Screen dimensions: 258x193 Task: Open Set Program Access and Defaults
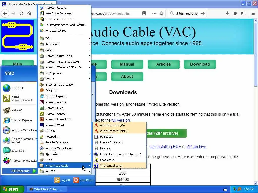click(65, 25)
